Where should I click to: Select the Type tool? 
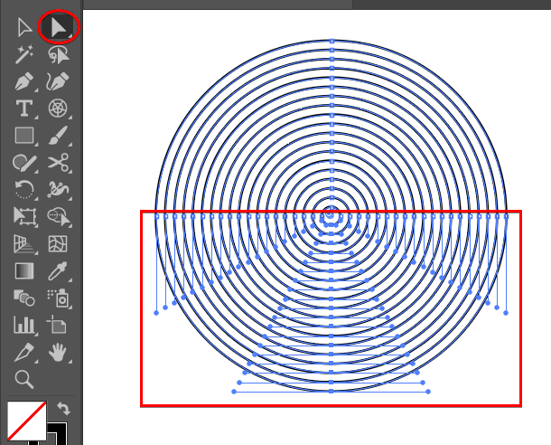click(24, 109)
